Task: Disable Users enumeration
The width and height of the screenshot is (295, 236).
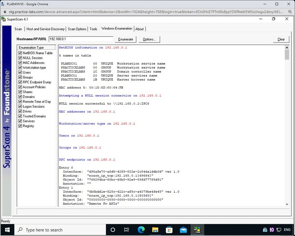Action: point(20,72)
